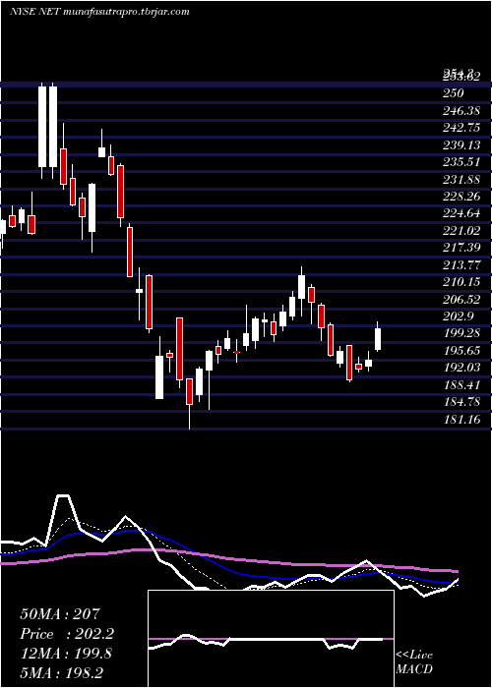This screenshot has height=688, width=492.
Task: Click the 235.51 price axis label
Action: [x=461, y=162]
